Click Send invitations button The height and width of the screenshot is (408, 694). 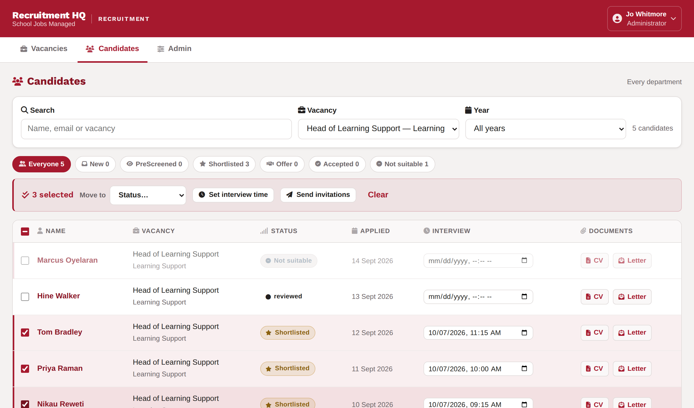[x=318, y=195]
